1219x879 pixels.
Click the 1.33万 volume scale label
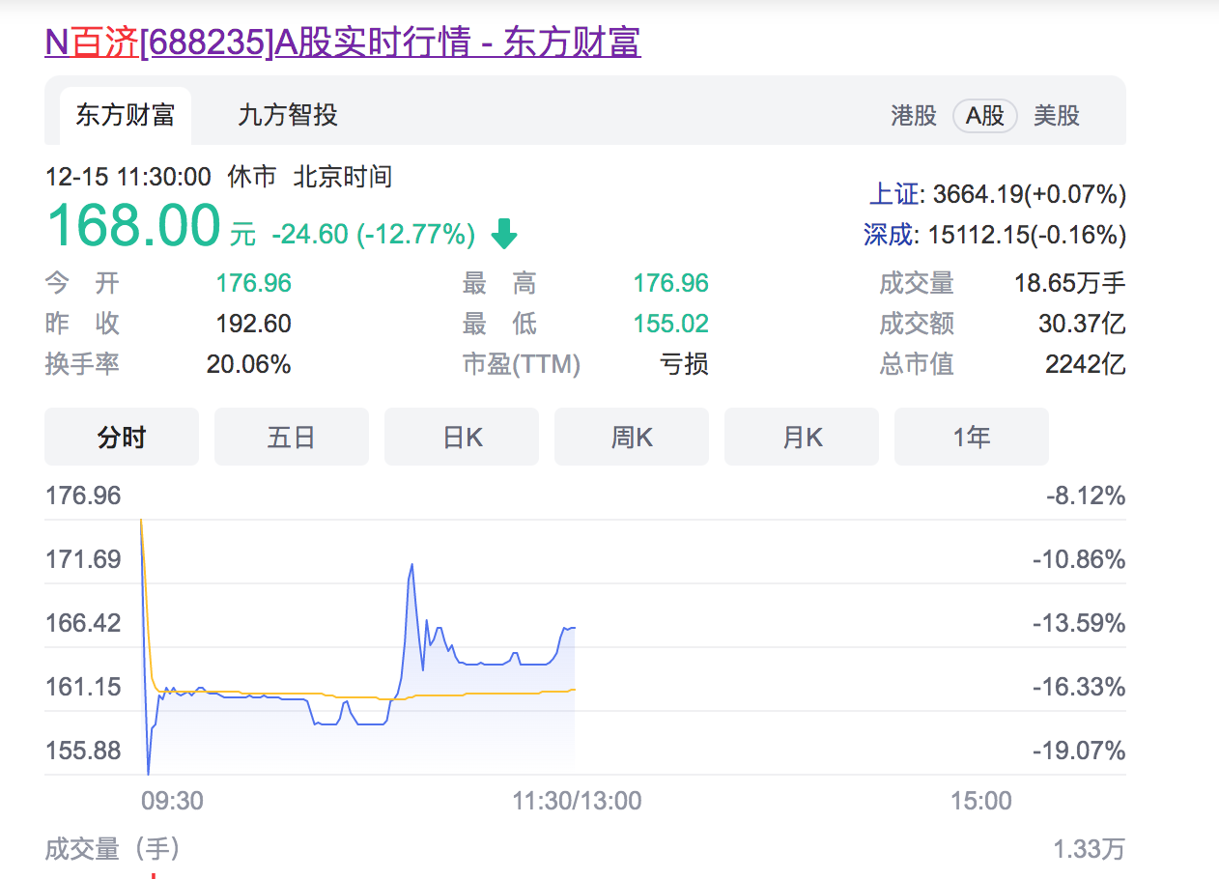(x=1090, y=850)
